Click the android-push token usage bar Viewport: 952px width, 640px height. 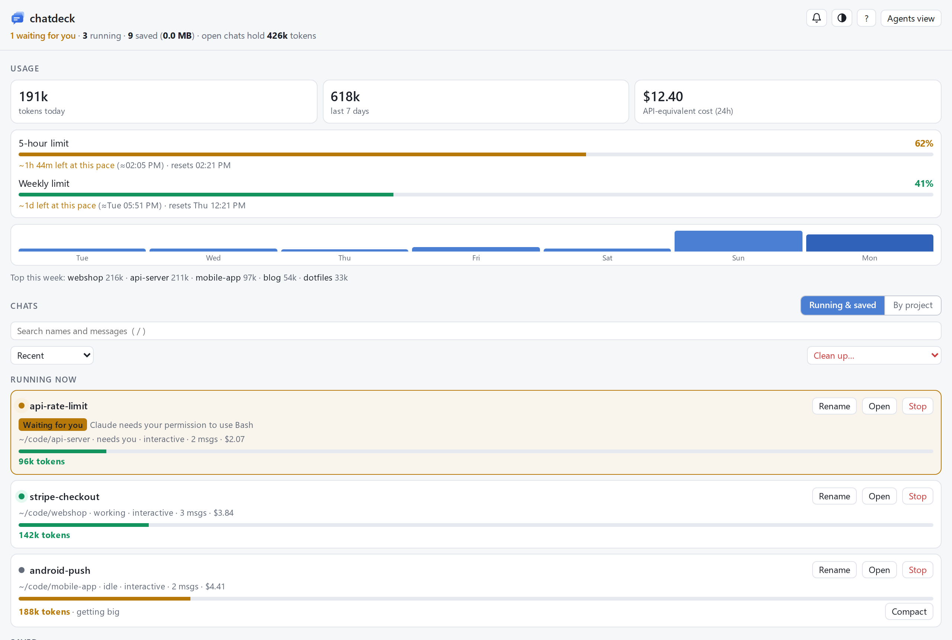coord(476,598)
